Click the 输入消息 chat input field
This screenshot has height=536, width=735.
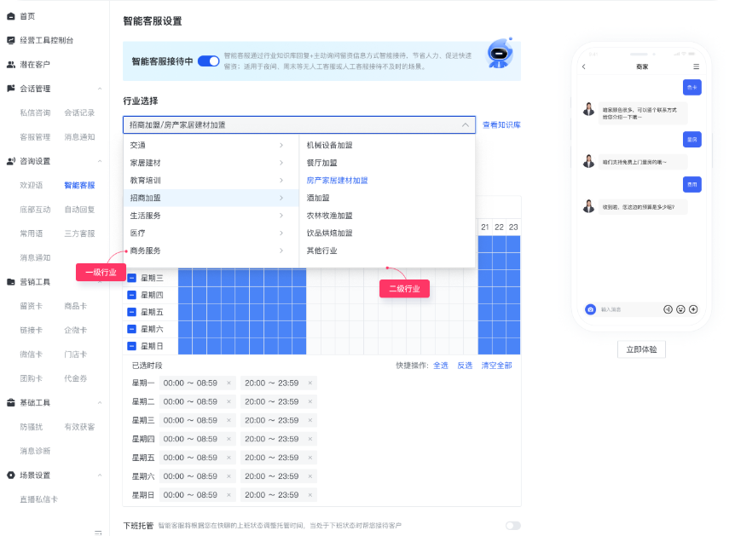(x=628, y=309)
